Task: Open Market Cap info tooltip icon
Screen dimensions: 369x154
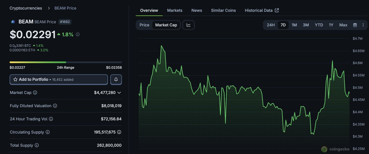Action: pos(35,93)
